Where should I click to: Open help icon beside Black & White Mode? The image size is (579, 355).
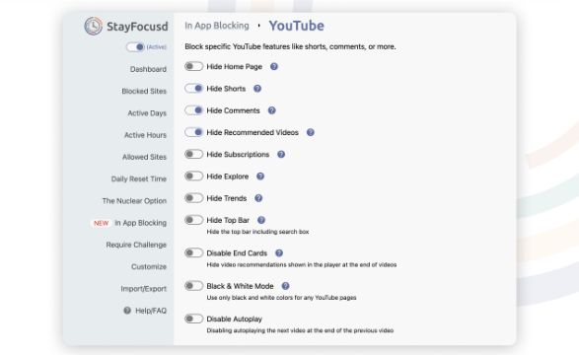285,286
